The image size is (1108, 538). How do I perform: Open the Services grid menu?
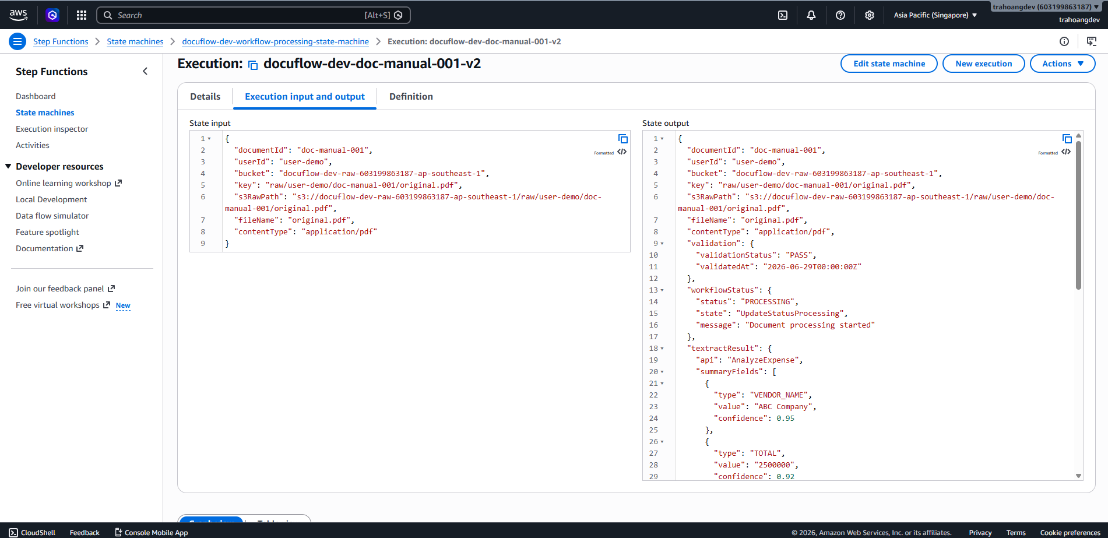coord(82,15)
